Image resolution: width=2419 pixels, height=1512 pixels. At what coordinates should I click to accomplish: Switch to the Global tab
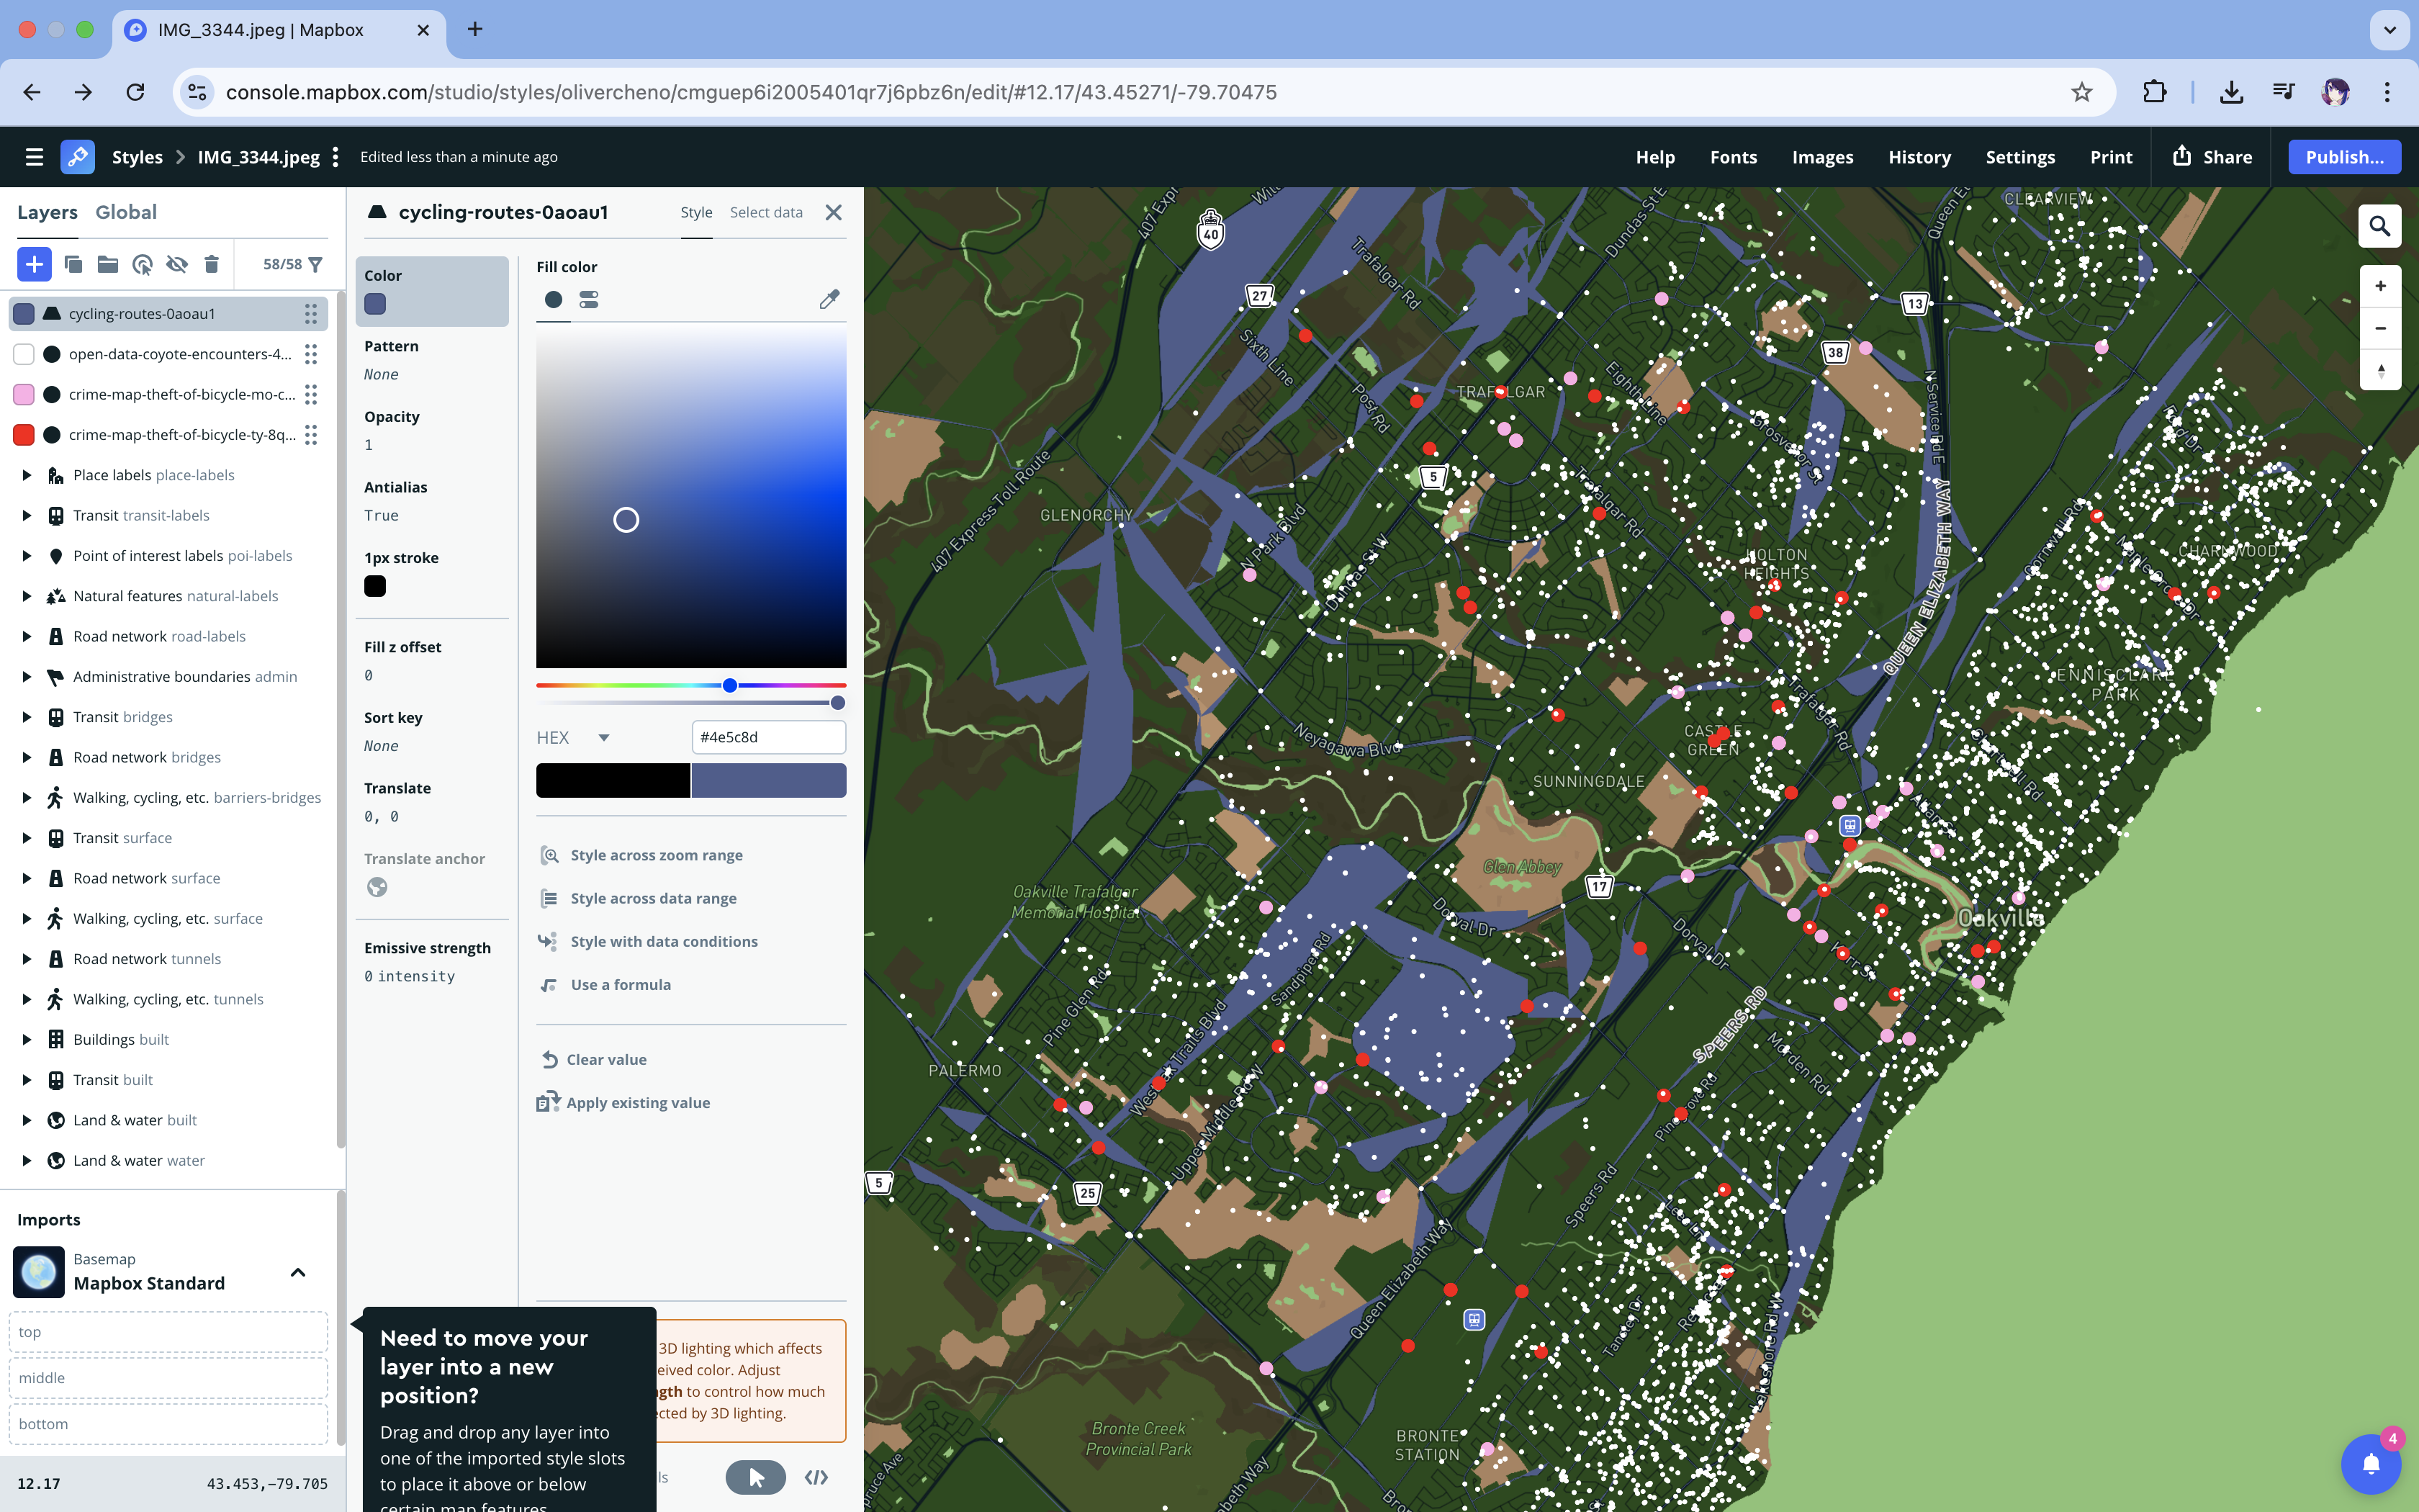[126, 212]
